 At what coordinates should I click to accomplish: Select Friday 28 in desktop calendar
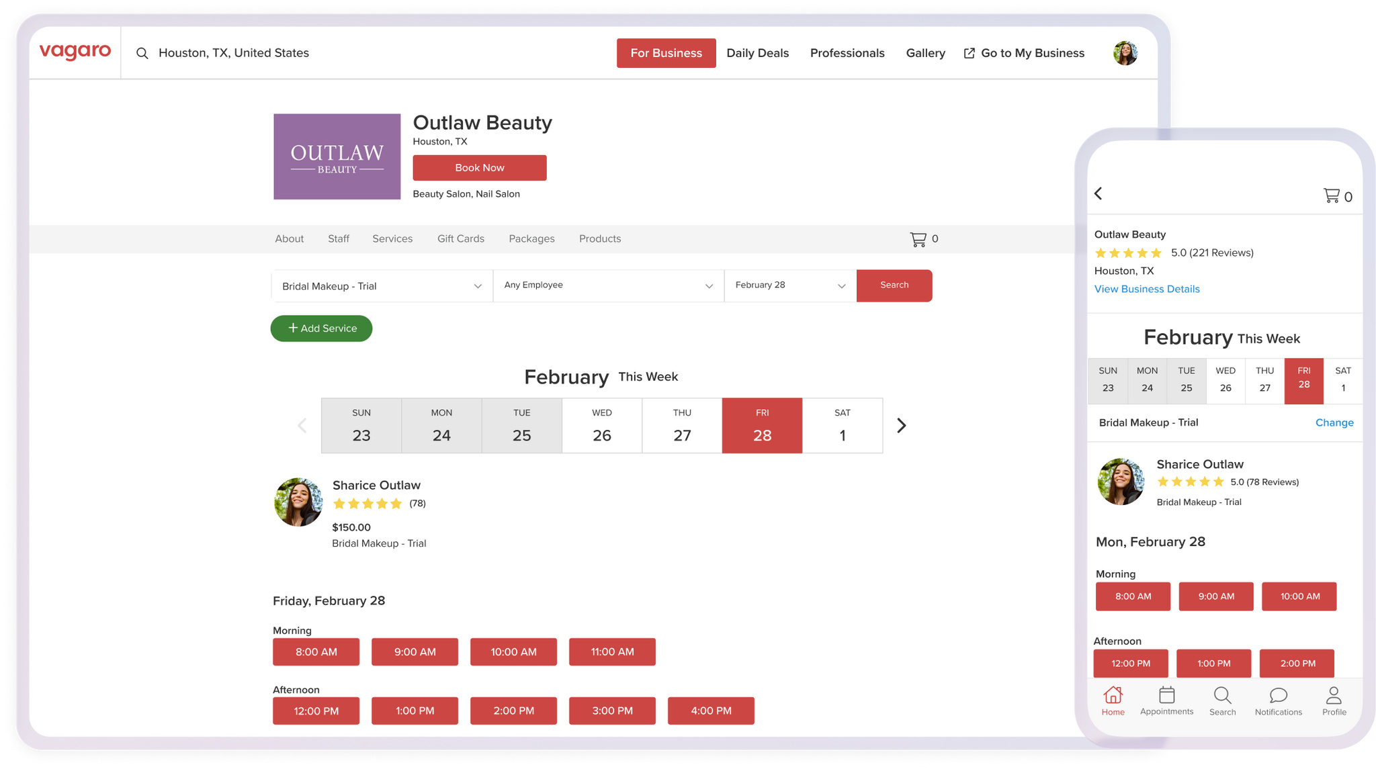pyautogui.click(x=763, y=426)
